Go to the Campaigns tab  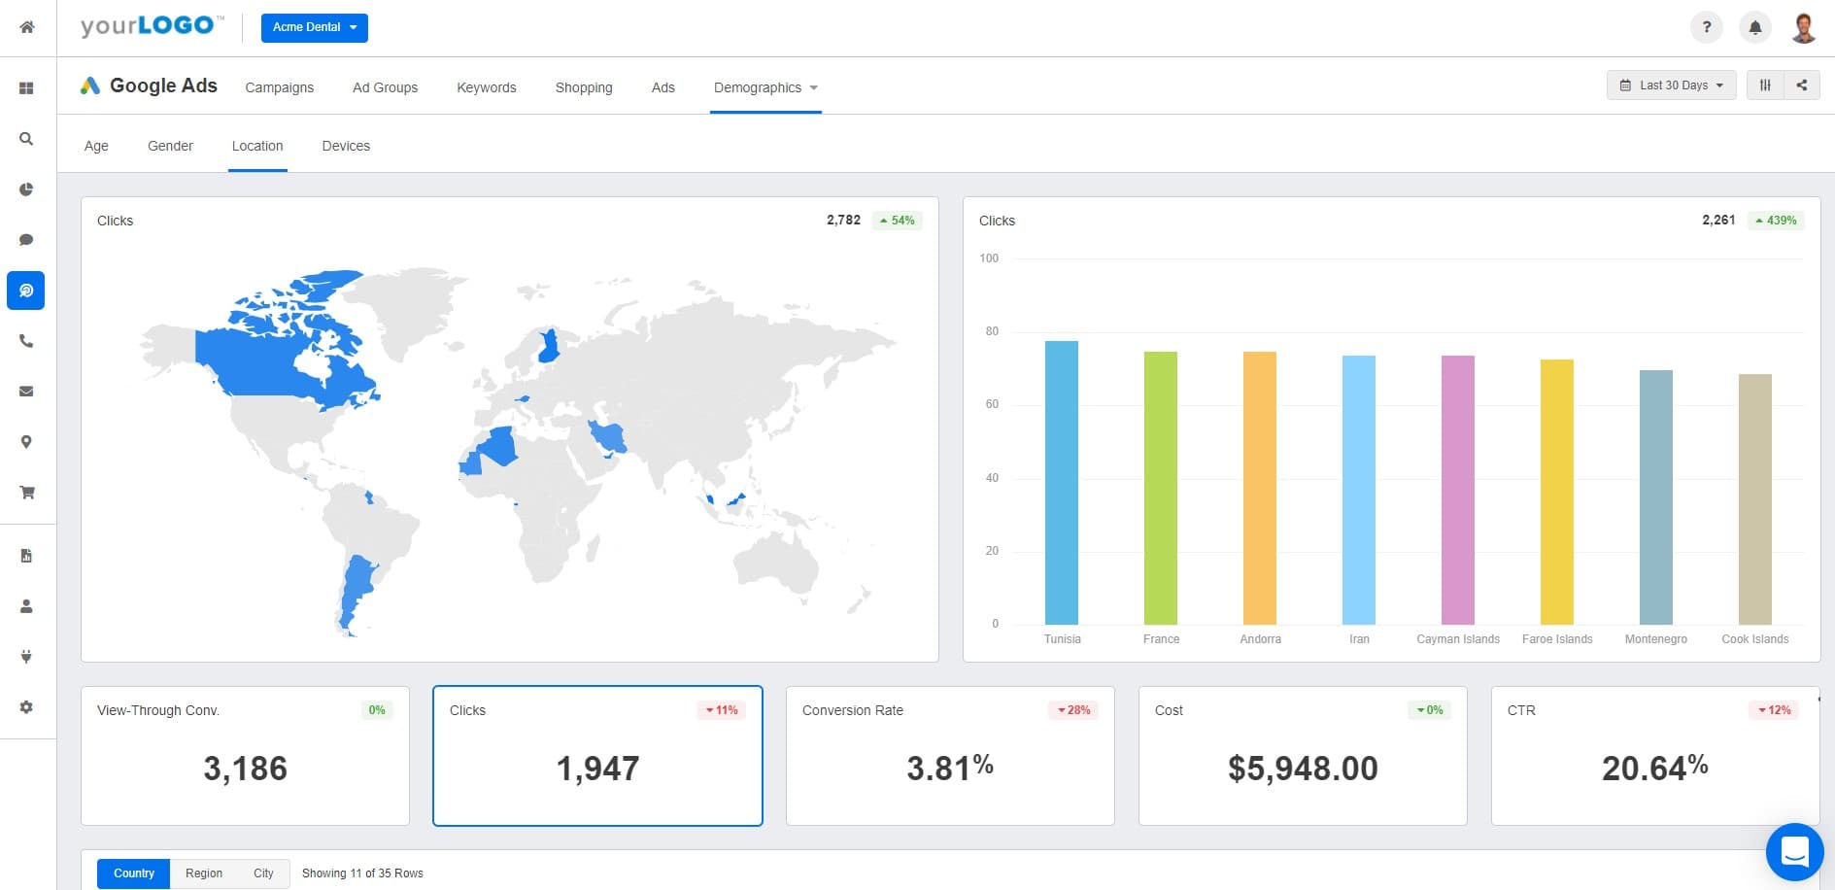click(279, 87)
